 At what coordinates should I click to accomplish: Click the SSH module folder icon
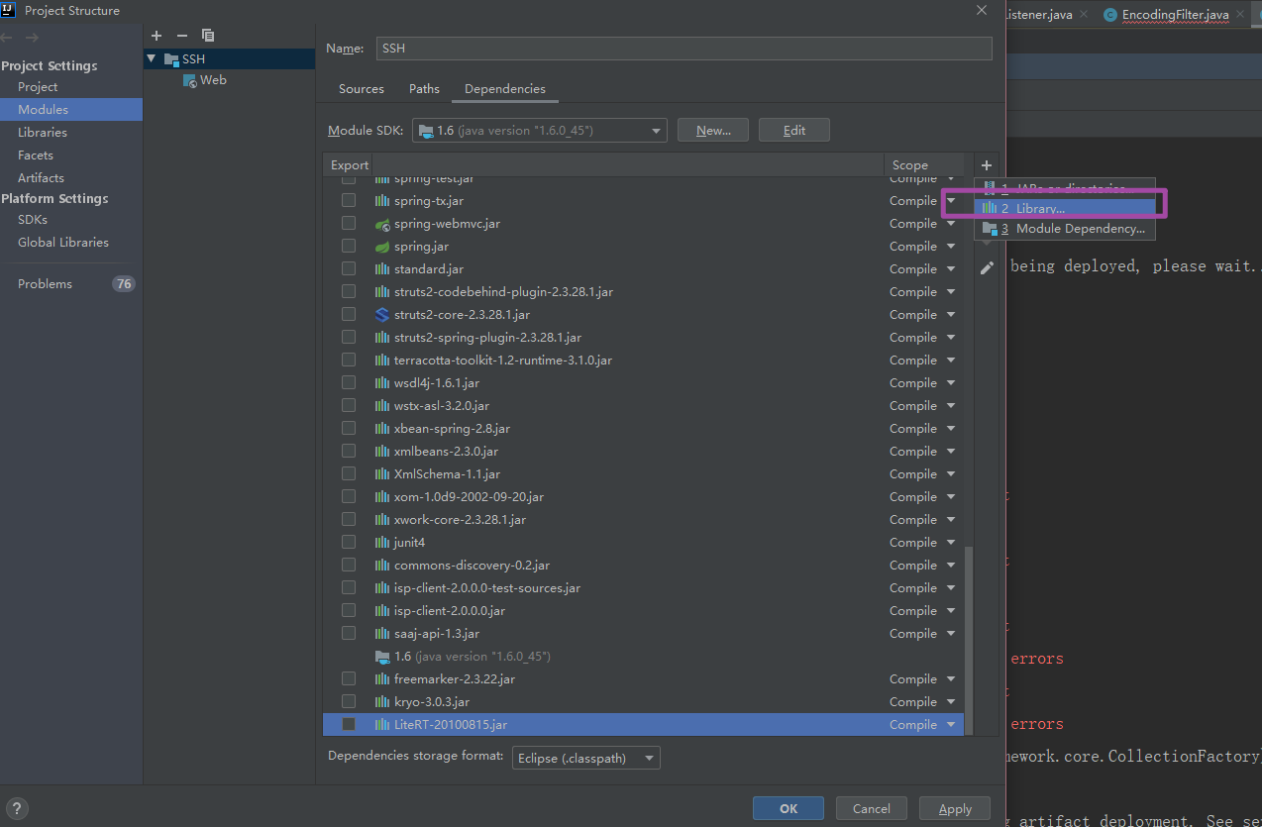(x=171, y=59)
